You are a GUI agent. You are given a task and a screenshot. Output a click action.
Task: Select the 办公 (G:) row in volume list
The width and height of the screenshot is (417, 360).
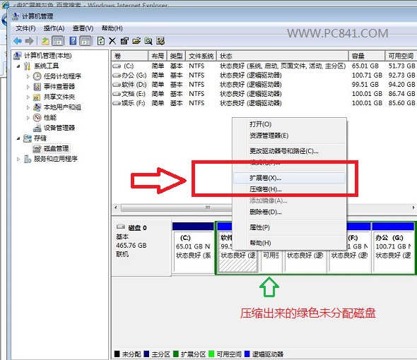tap(264, 76)
